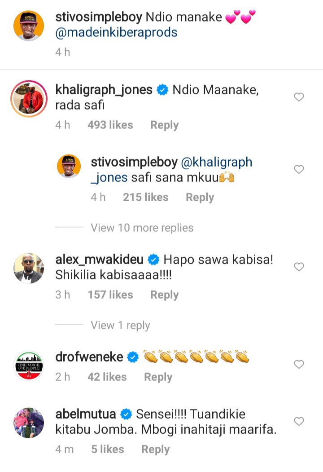
Task: Tap the heart on alex_mwakideu's comment
Action: click(299, 267)
